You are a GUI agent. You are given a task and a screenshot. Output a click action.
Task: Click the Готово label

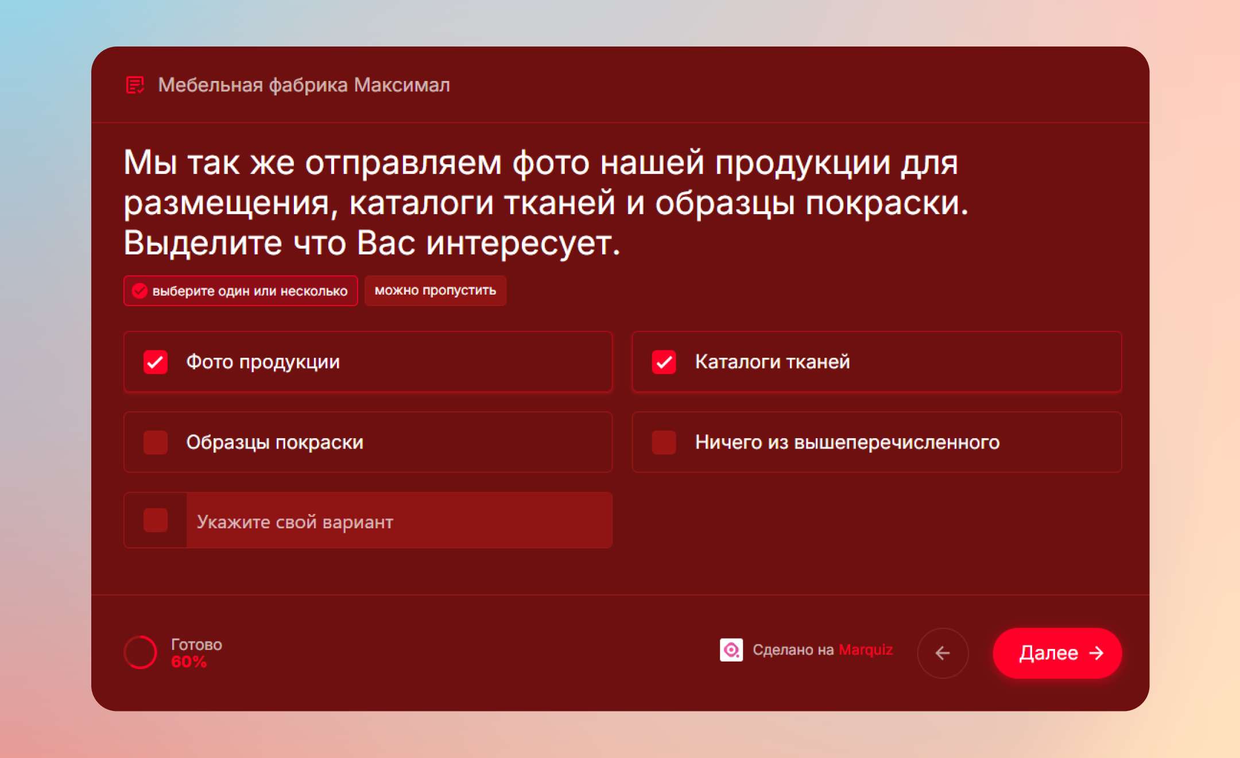point(196,644)
